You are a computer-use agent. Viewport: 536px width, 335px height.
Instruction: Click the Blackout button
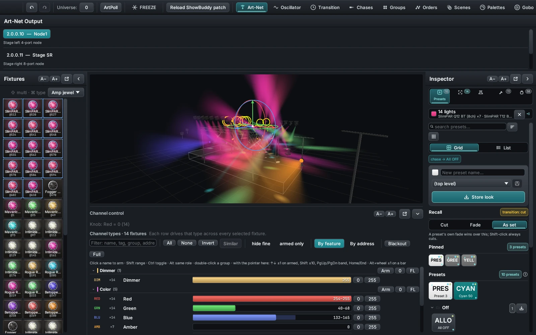click(397, 244)
